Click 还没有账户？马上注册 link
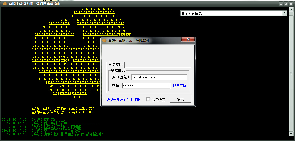 [124, 99]
